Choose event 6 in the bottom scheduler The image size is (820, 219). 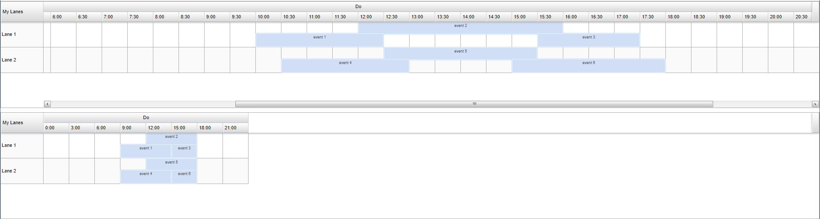pos(184,177)
